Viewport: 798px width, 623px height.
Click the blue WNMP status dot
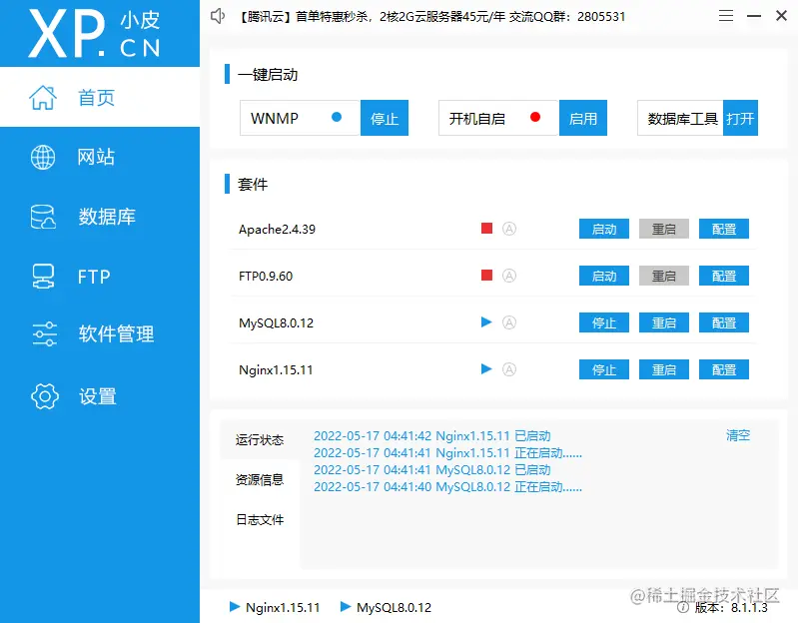(x=337, y=117)
